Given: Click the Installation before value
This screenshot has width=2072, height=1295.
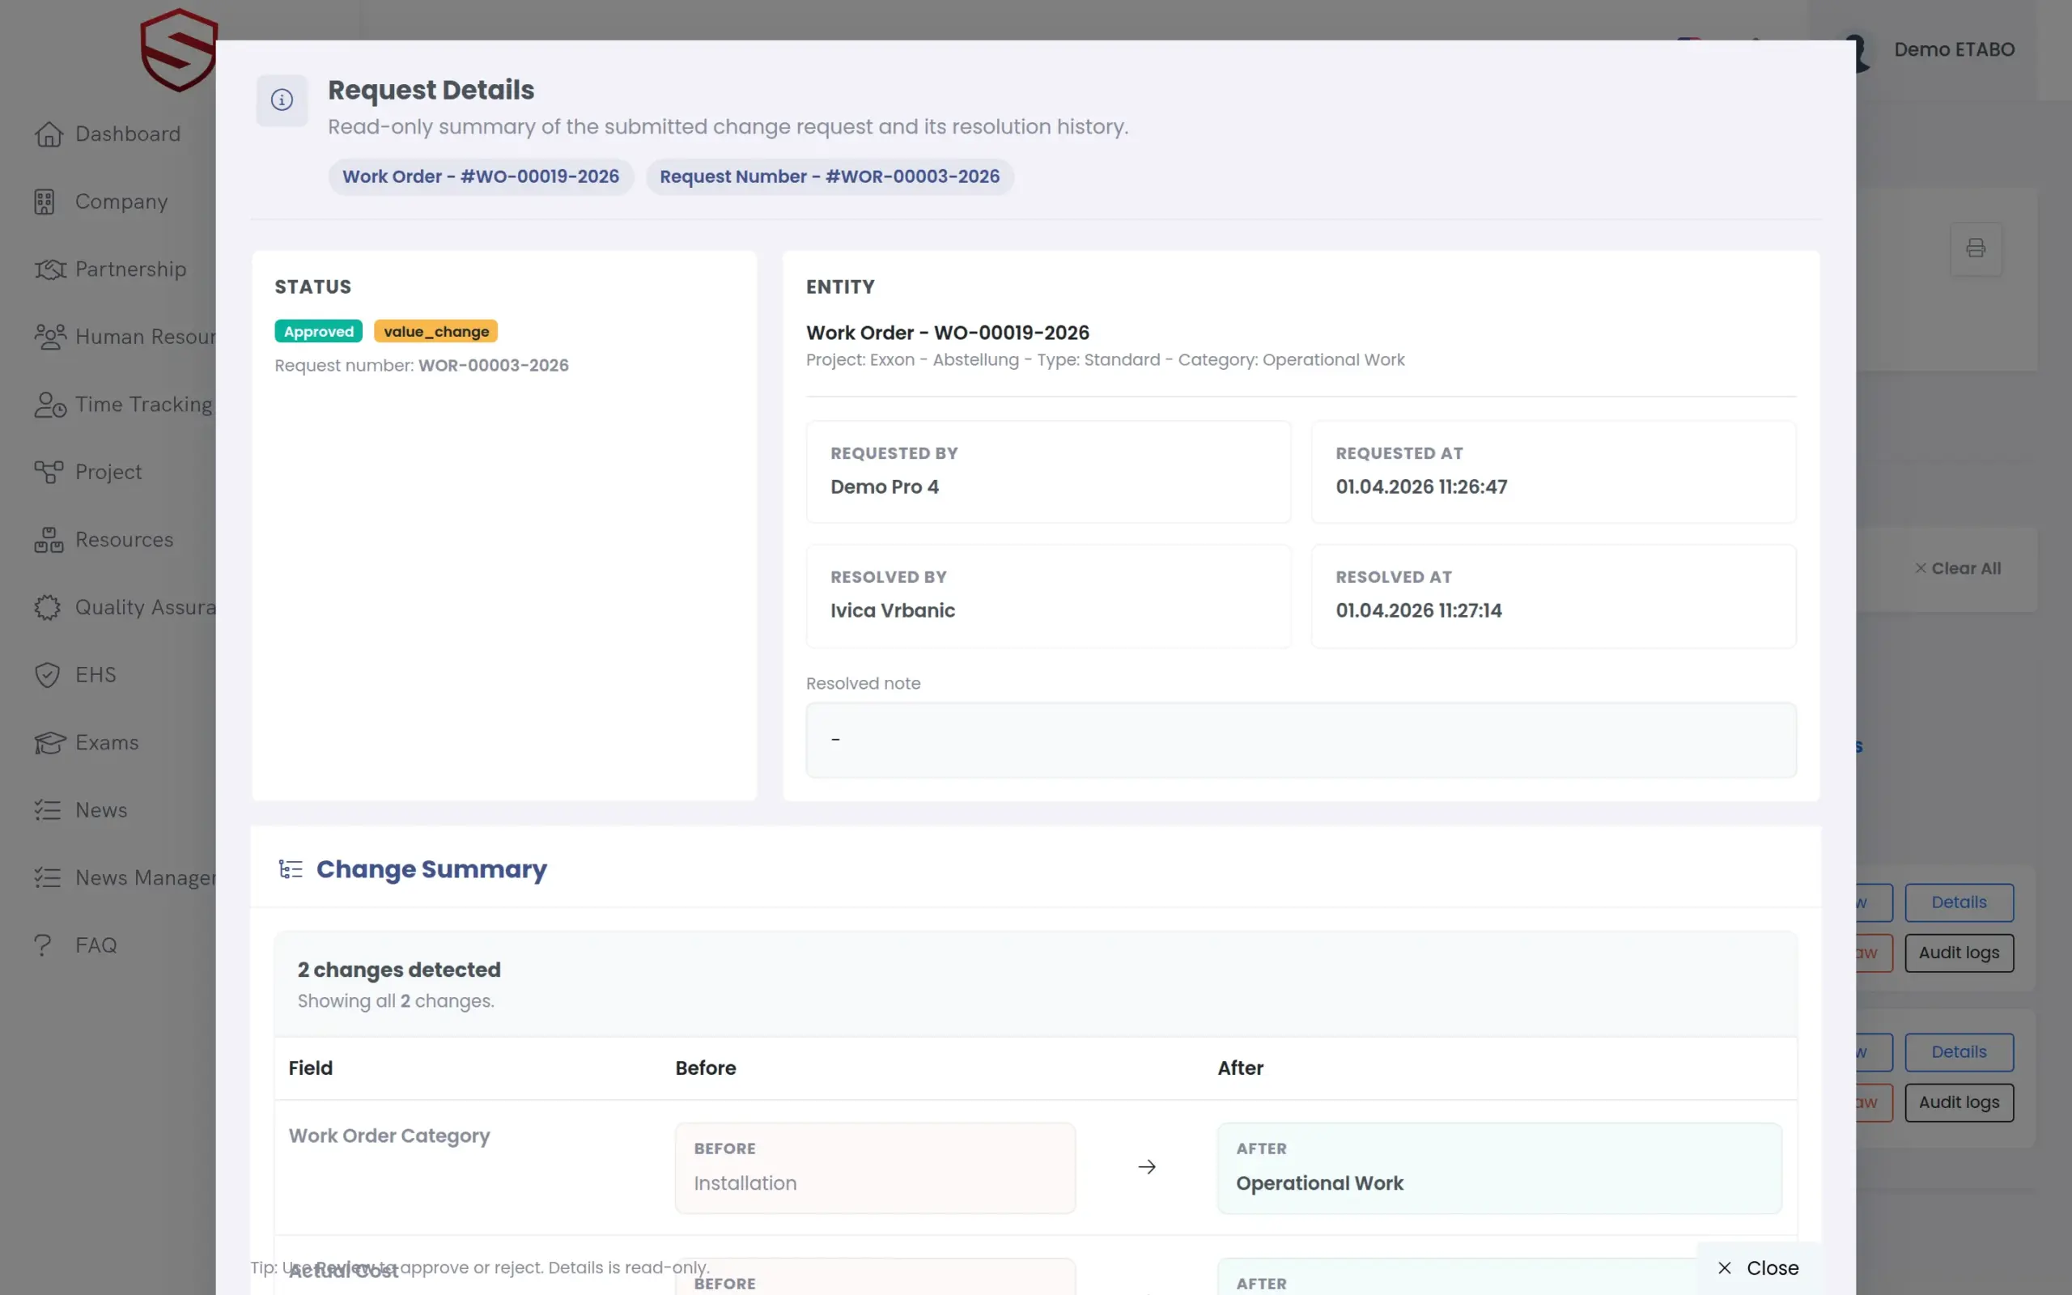Looking at the screenshot, I should (x=745, y=1183).
